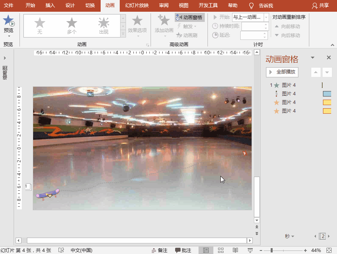Select first animation entry '图片 4' numbered 1

click(x=300, y=85)
